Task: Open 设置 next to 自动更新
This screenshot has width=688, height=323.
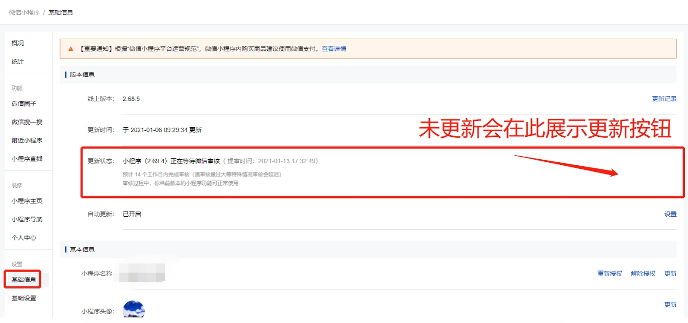Action: 671,214
